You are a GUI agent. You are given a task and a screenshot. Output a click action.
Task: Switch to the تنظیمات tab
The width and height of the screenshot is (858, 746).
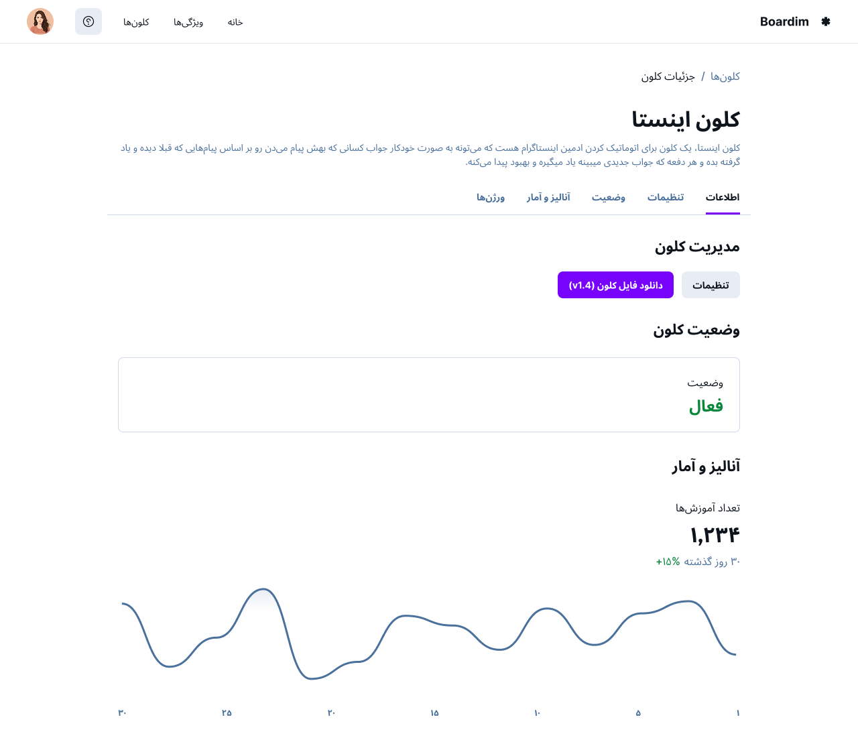click(x=666, y=197)
